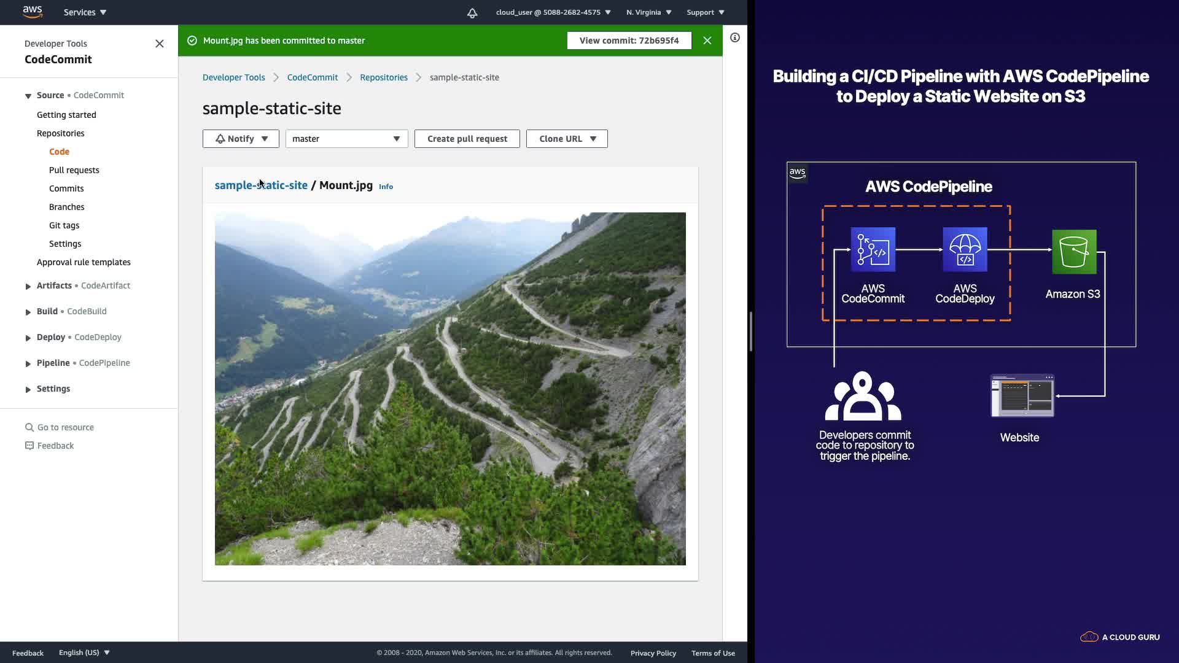The width and height of the screenshot is (1179, 663).
Task: Click the Go to resource search icon
Action: (29, 427)
